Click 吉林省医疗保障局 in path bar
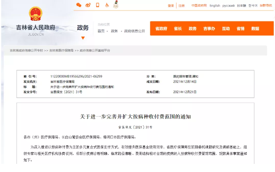 pyautogui.click(x=61, y=51)
